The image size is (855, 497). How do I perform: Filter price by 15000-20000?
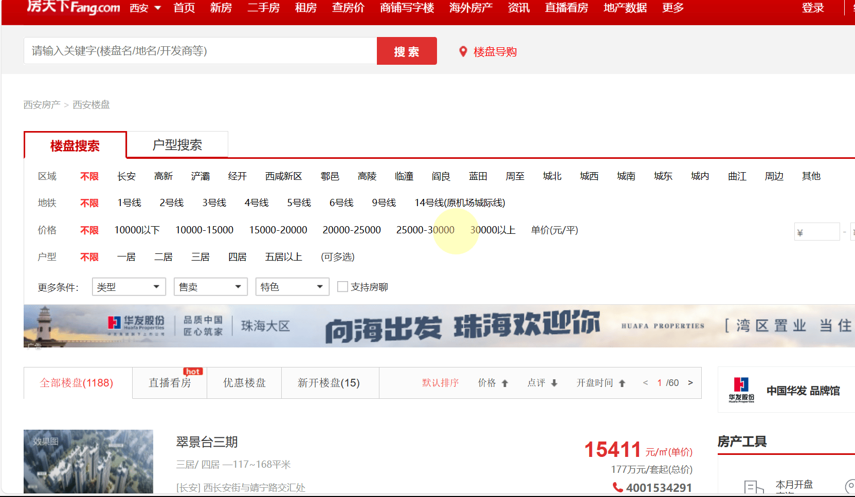pos(278,230)
